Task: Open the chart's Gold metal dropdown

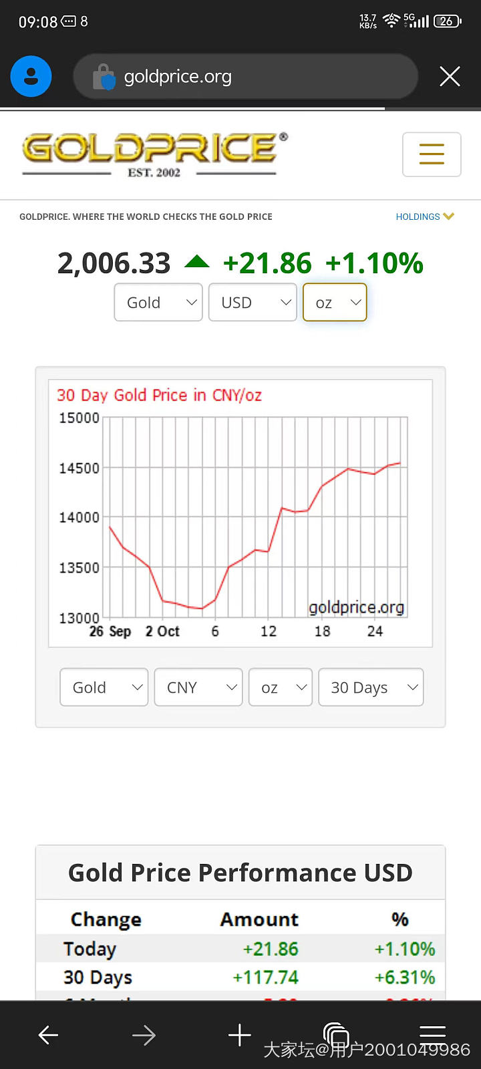Action: pyautogui.click(x=104, y=687)
